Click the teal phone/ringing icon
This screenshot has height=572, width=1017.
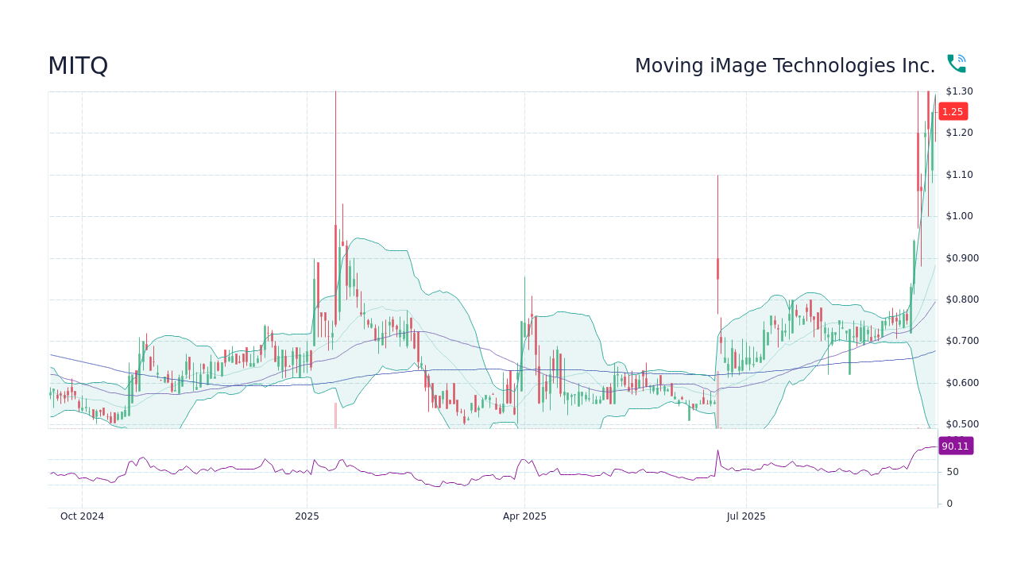957,62
